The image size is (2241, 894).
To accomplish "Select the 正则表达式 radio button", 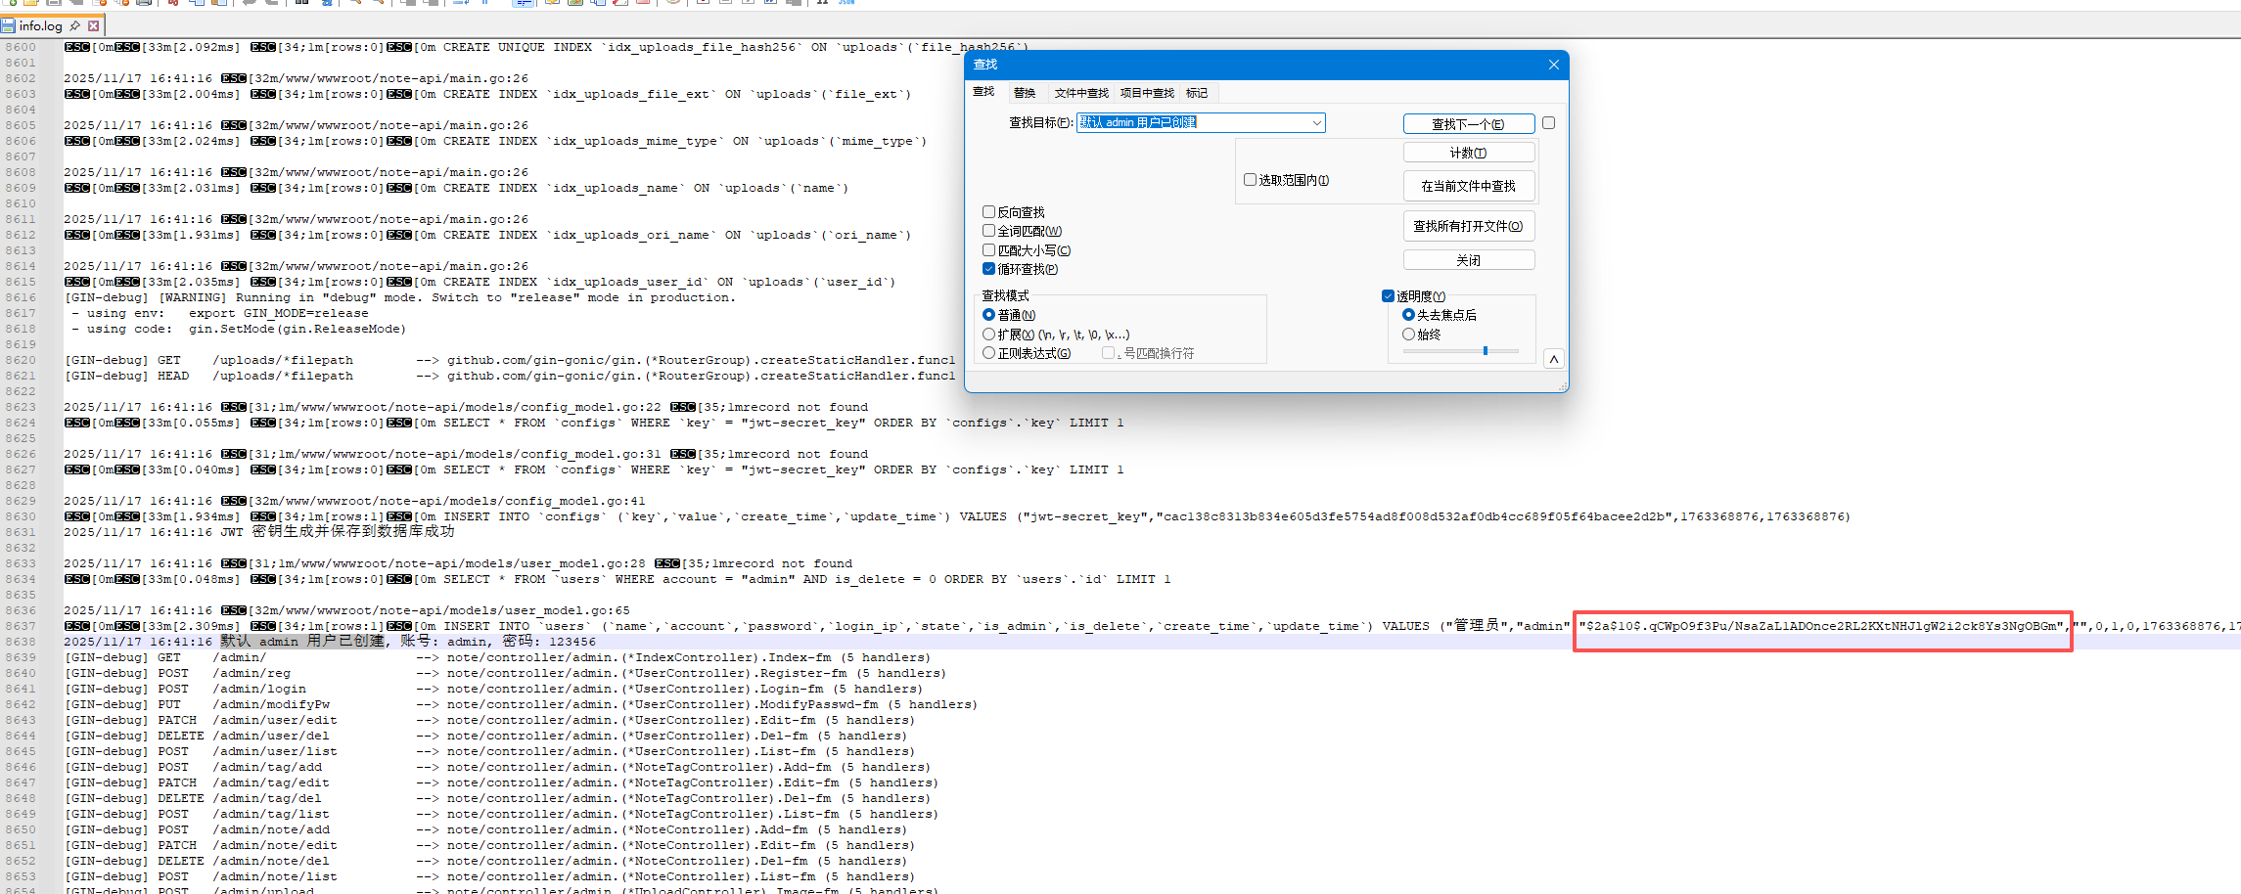I will pos(988,353).
